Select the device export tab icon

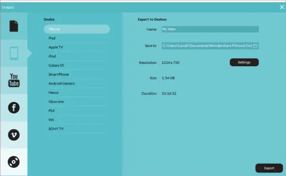[x=14, y=53]
